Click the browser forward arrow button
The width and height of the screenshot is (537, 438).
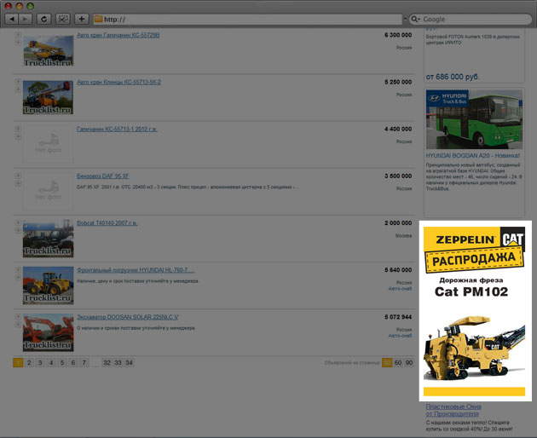[26, 19]
